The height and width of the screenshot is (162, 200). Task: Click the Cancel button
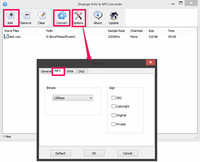[128, 153]
